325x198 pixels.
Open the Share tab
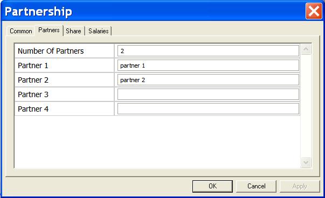click(74, 31)
